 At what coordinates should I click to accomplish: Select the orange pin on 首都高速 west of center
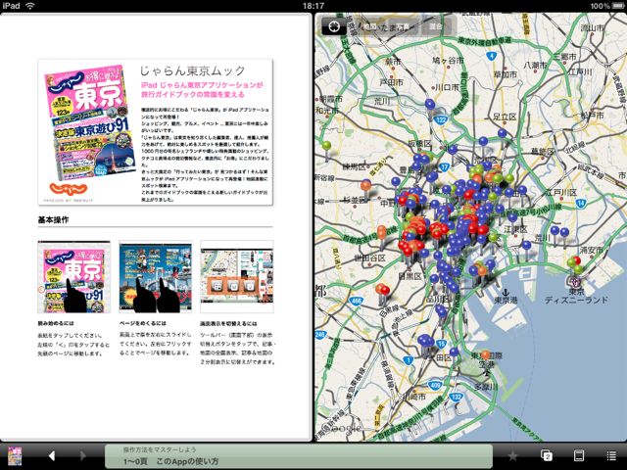tap(382, 231)
